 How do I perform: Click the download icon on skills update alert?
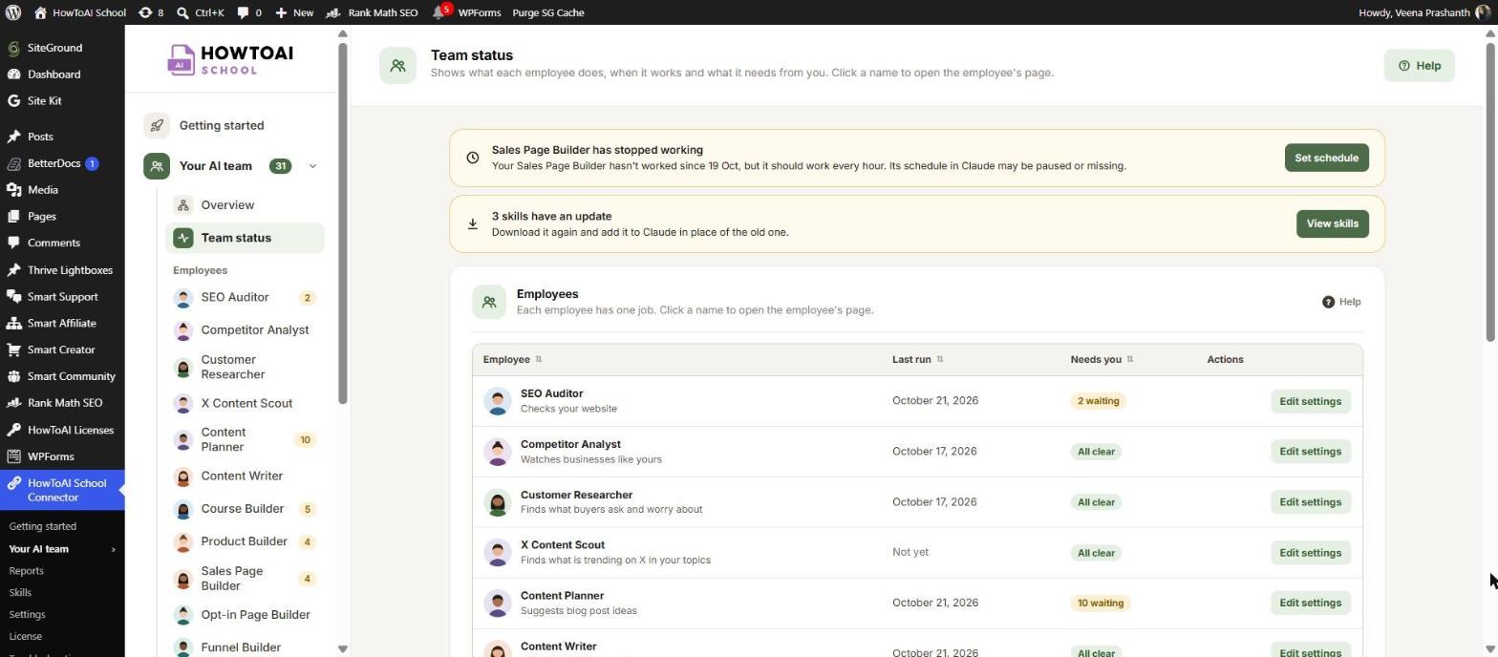472,224
